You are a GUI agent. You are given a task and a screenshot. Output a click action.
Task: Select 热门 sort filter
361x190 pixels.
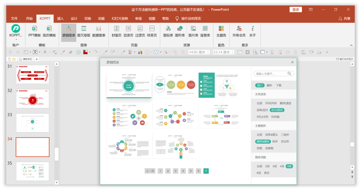click(x=259, y=85)
